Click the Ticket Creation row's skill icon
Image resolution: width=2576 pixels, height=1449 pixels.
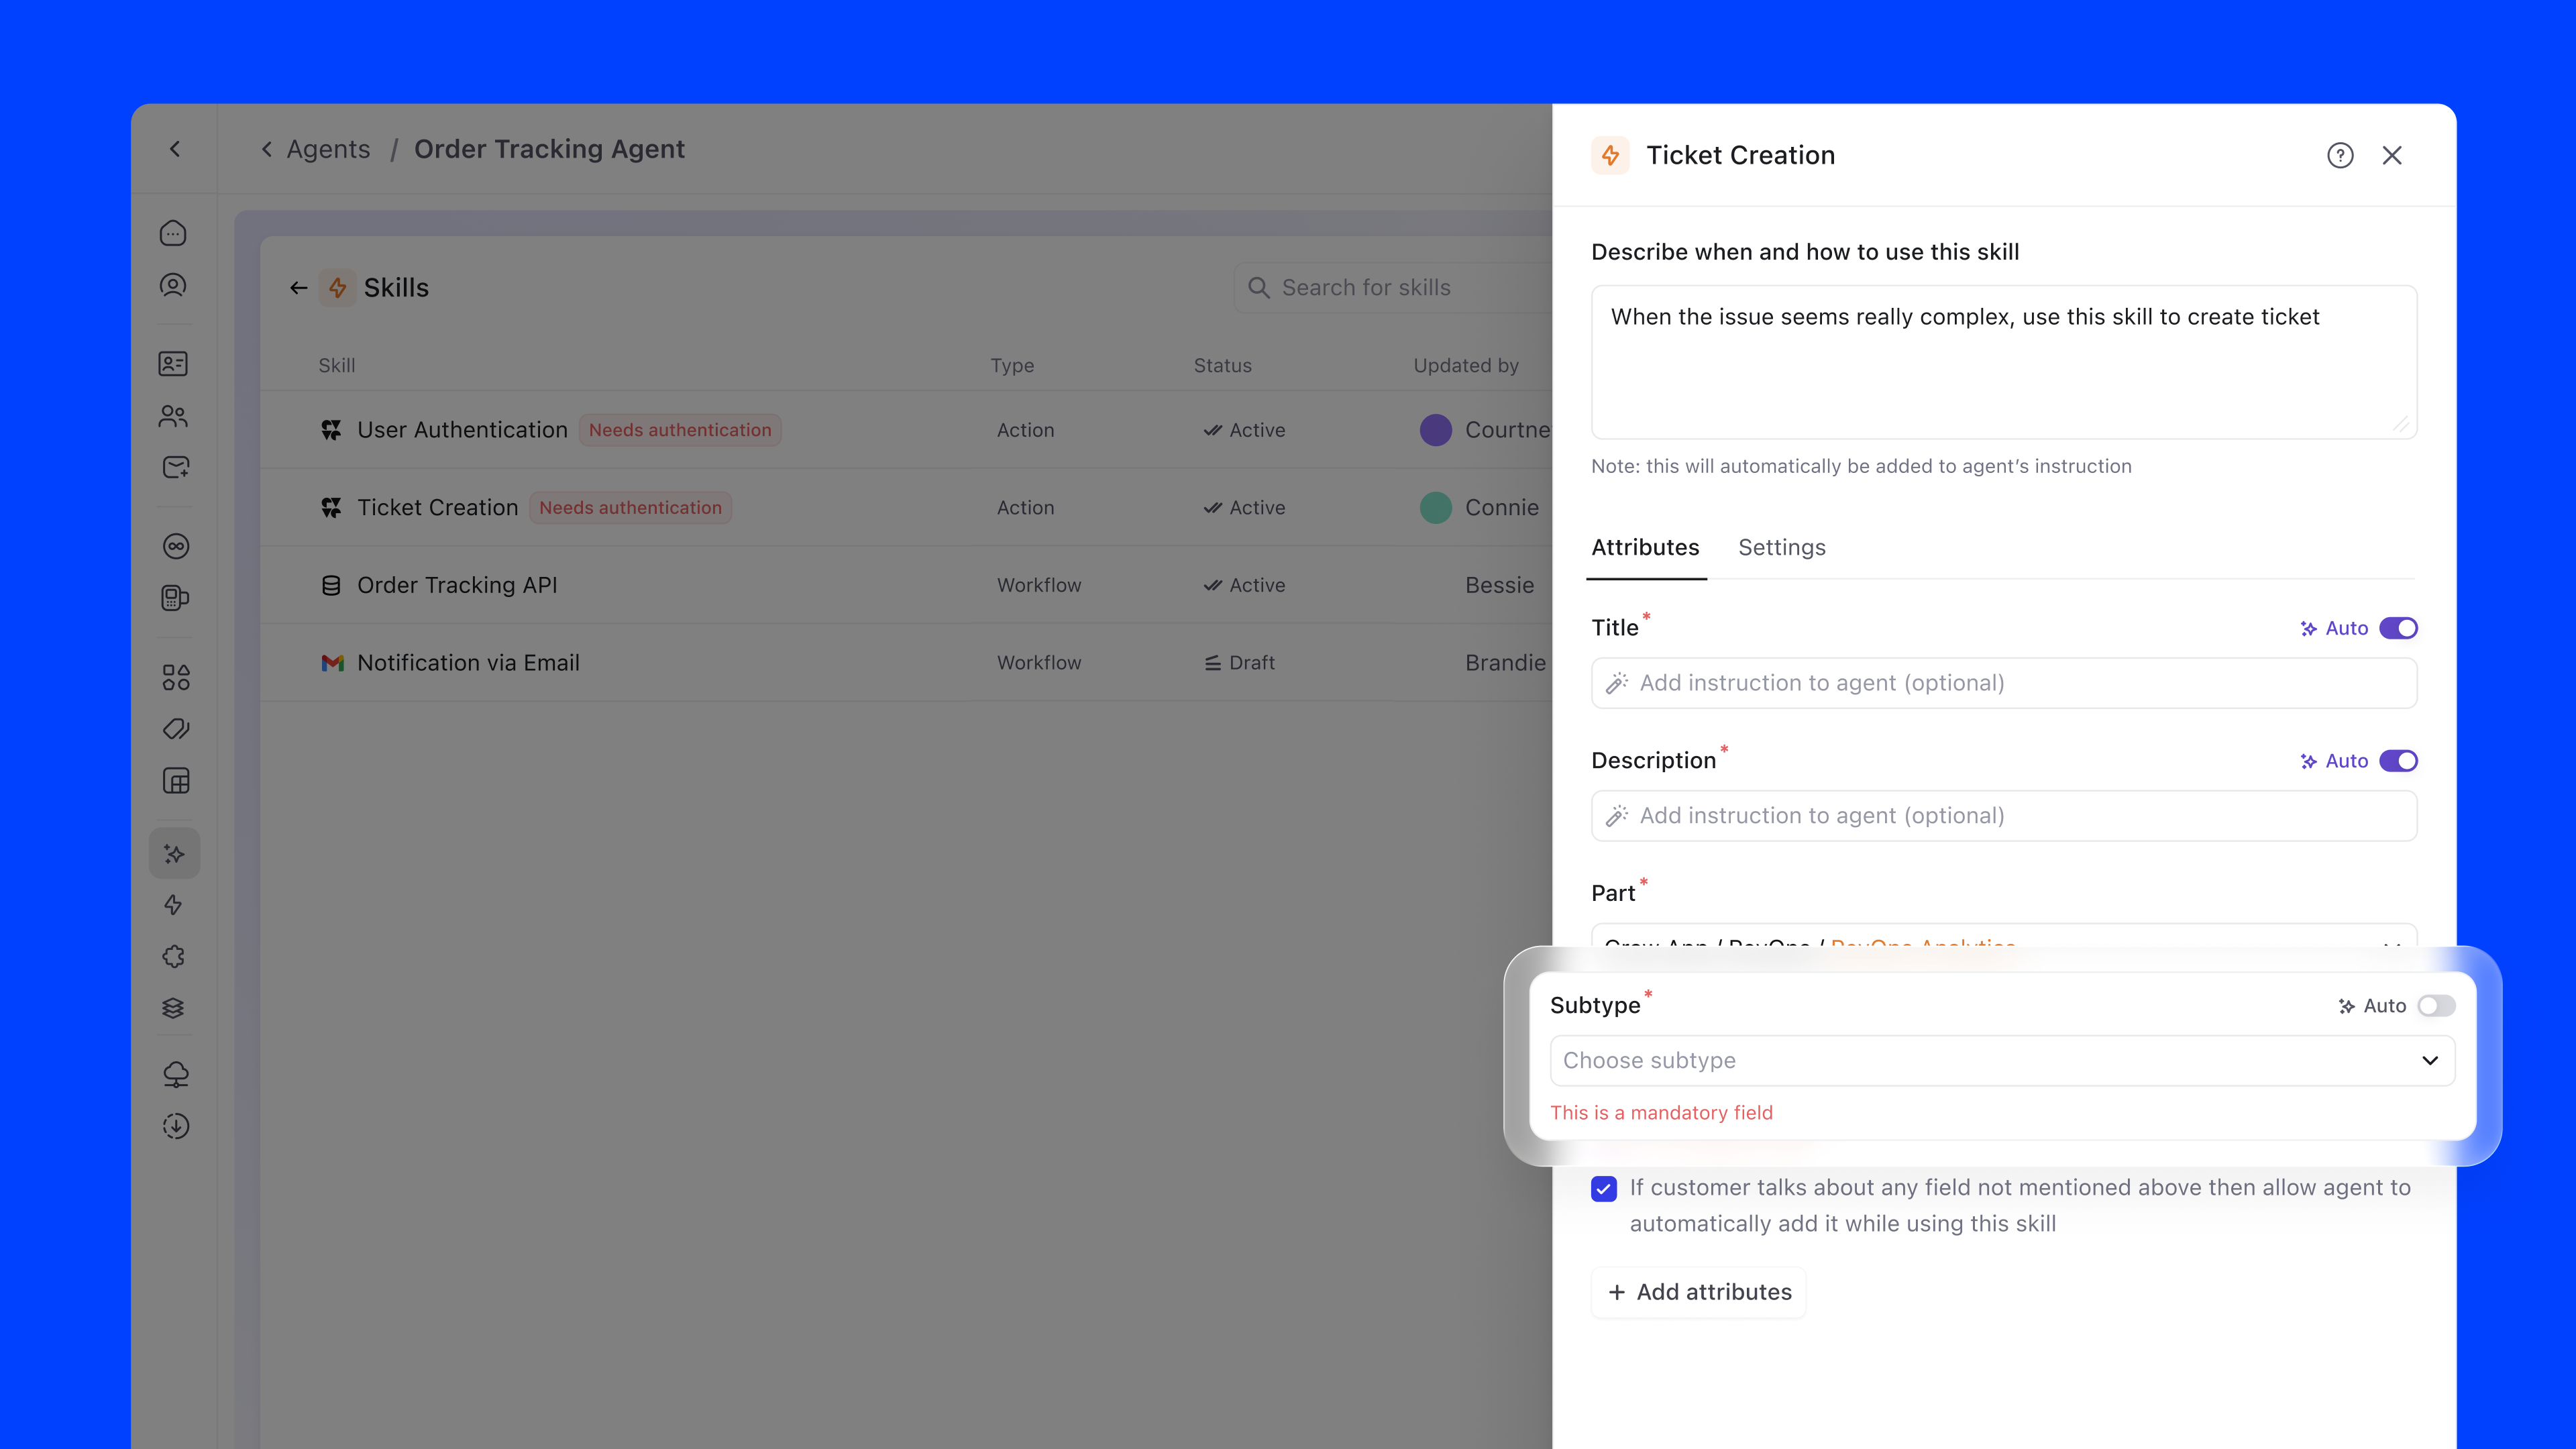click(x=331, y=508)
